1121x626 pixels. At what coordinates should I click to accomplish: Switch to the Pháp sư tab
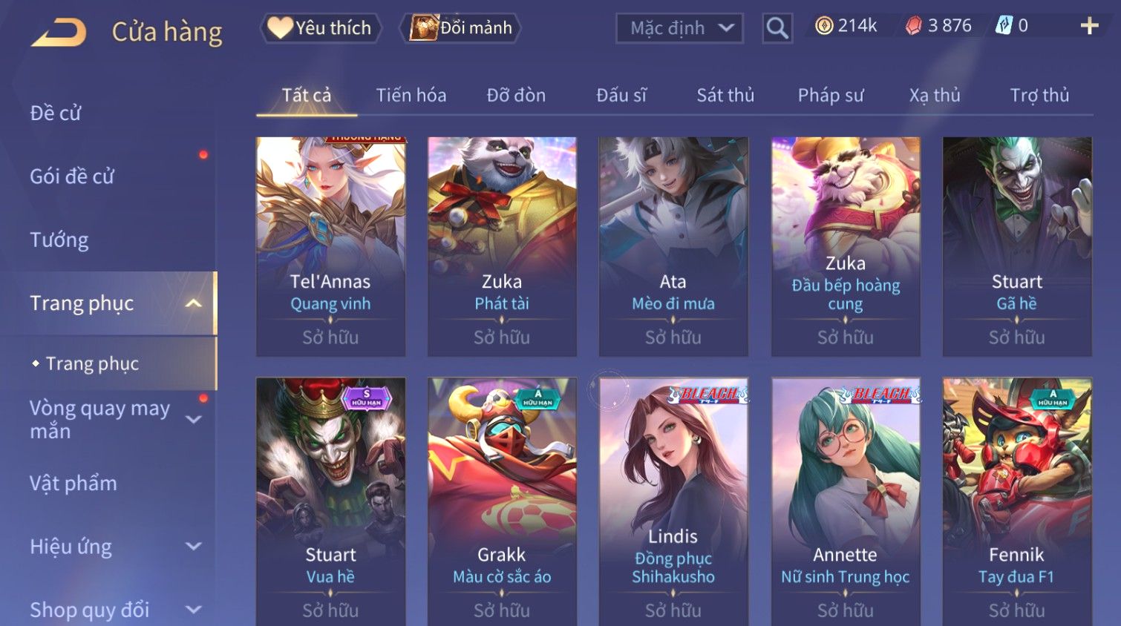[831, 95]
